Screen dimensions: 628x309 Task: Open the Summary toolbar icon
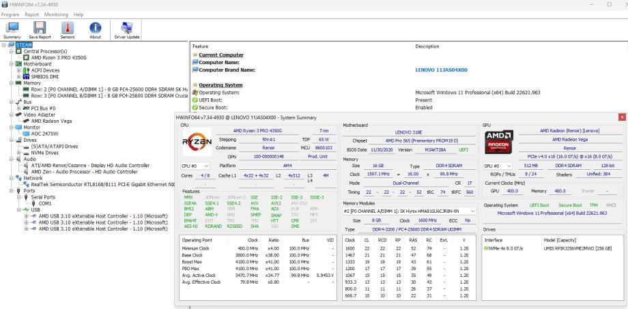coord(12,30)
